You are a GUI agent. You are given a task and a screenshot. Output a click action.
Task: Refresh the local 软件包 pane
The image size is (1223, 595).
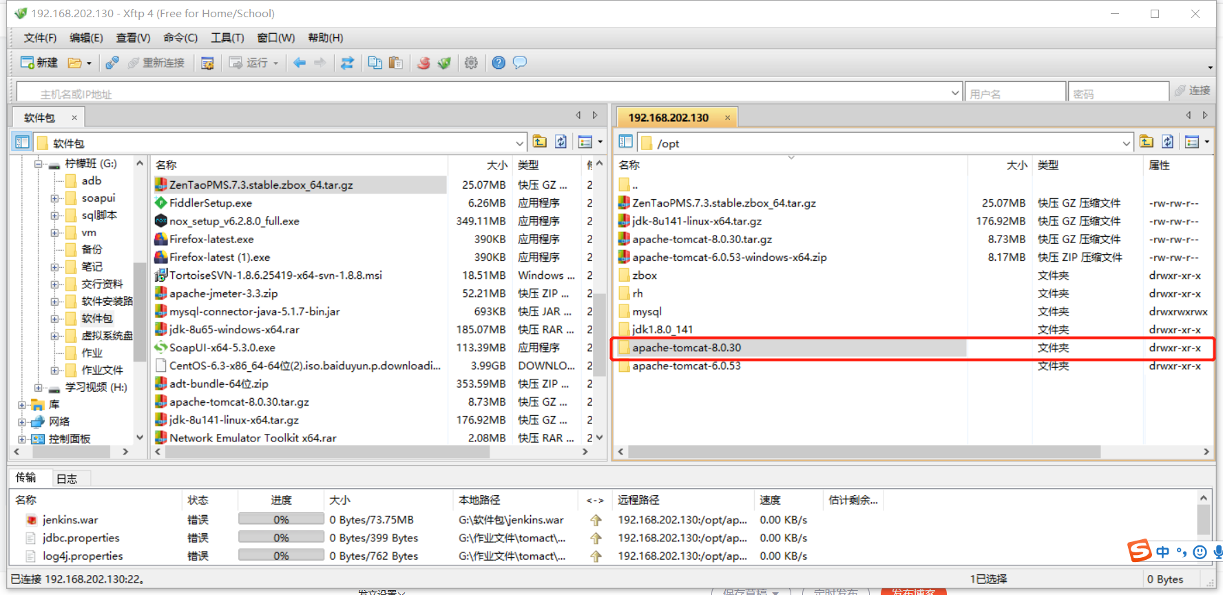[561, 142]
